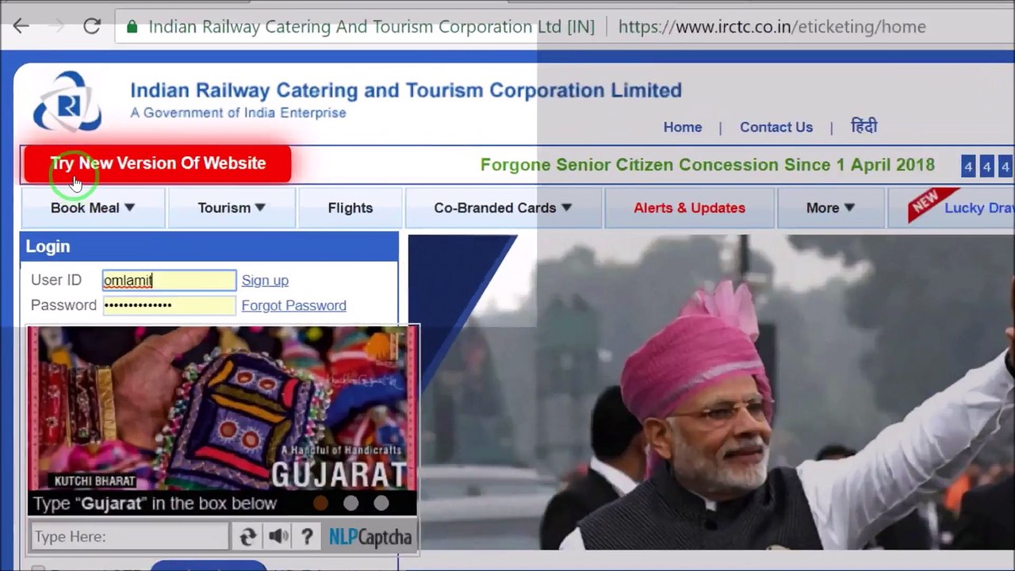The width and height of the screenshot is (1015, 571).
Task: Expand the Co-Branded Cards dropdown
Action: 503,208
